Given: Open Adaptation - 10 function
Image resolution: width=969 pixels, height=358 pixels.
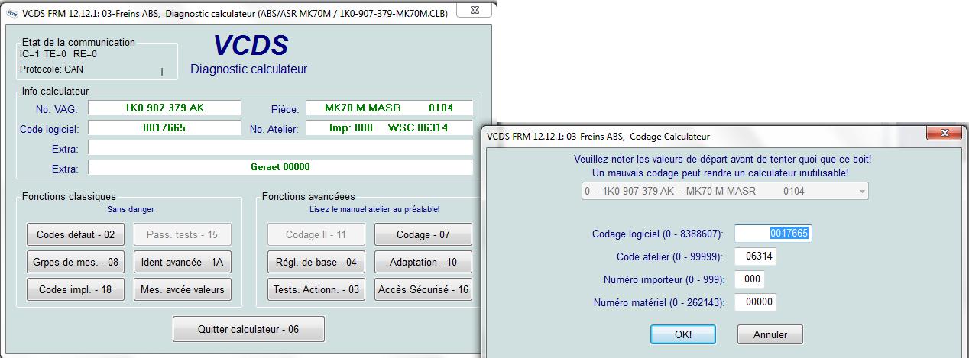Looking at the screenshot, I should [423, 262].
